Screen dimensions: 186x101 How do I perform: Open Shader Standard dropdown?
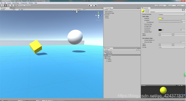pos(167,12)
